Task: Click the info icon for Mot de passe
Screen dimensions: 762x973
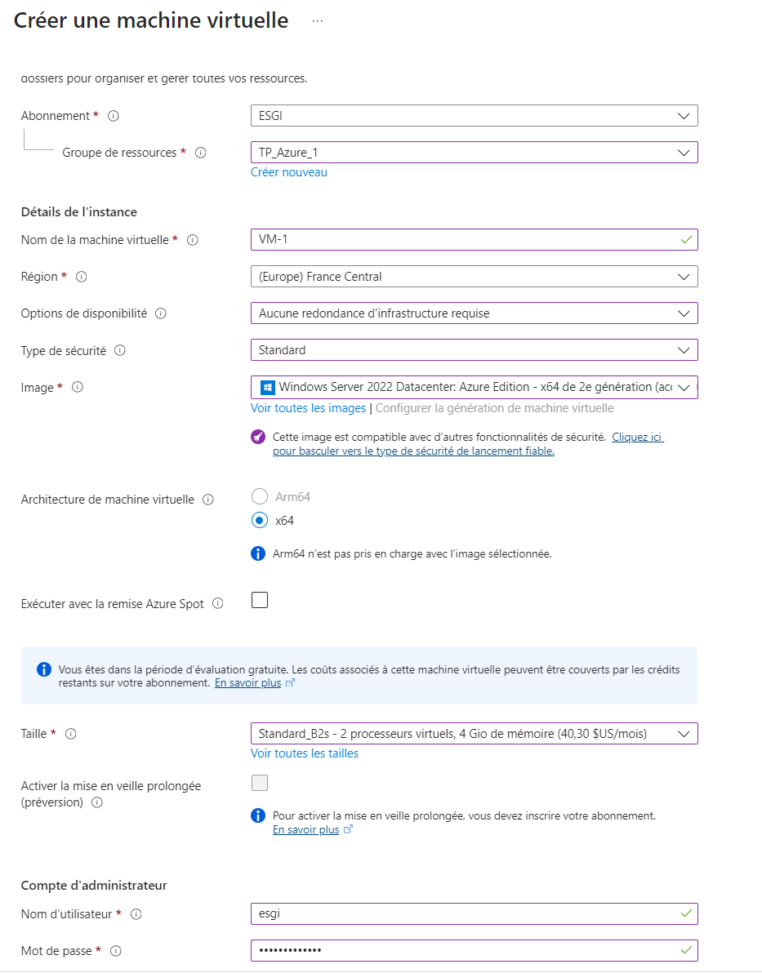Action: (x=116, y=951)
